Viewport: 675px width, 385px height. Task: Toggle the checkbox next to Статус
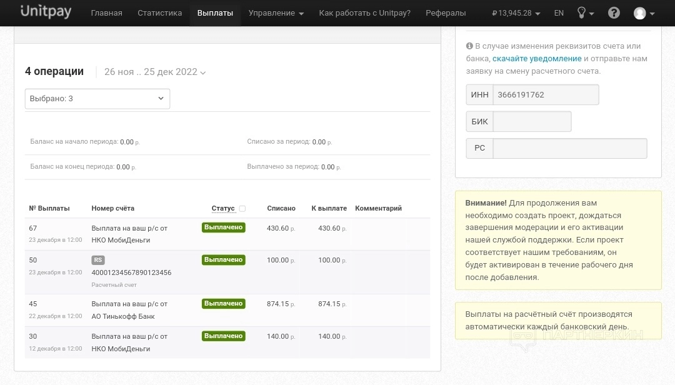242,209
